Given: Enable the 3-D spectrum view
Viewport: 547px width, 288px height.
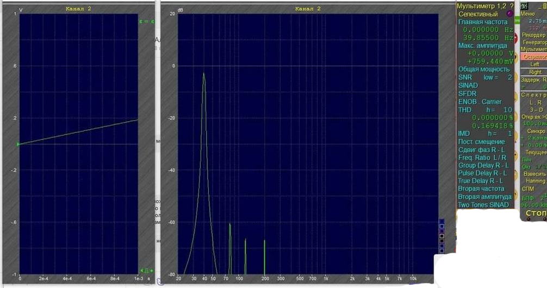Looking at the screenshot, I should (x=537, y=110).
